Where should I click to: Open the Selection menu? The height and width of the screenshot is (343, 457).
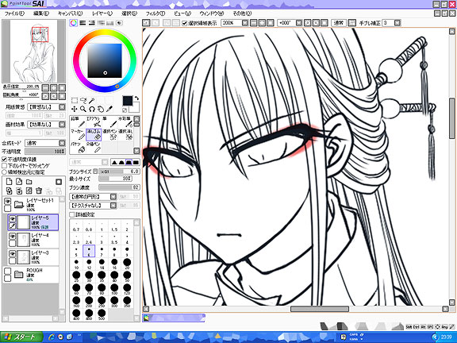(x=129, y=13)
